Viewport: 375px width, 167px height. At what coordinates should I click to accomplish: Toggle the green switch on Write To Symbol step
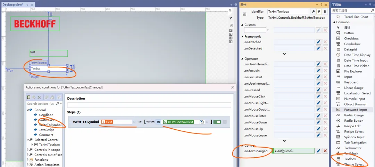(217, 122)
